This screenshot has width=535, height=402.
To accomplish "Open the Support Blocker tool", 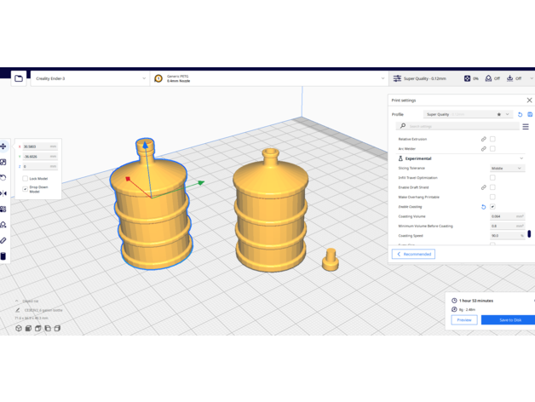I will (x=3, y=225).
